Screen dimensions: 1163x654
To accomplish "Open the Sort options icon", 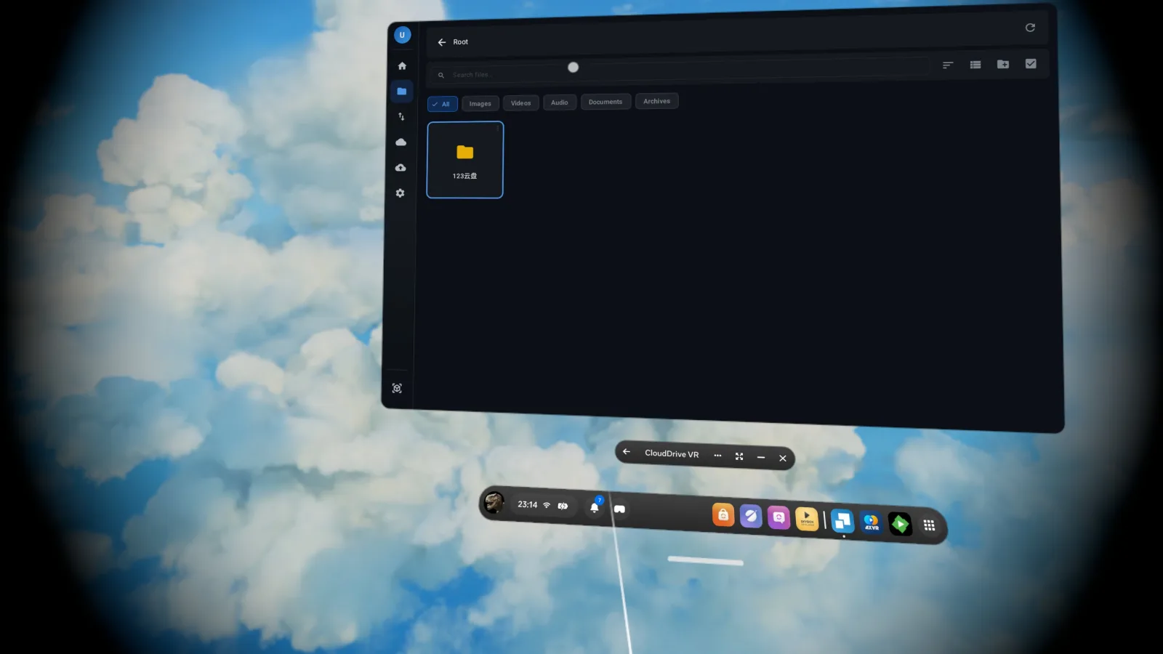I will pyautogui.click(x=948, y=65).
